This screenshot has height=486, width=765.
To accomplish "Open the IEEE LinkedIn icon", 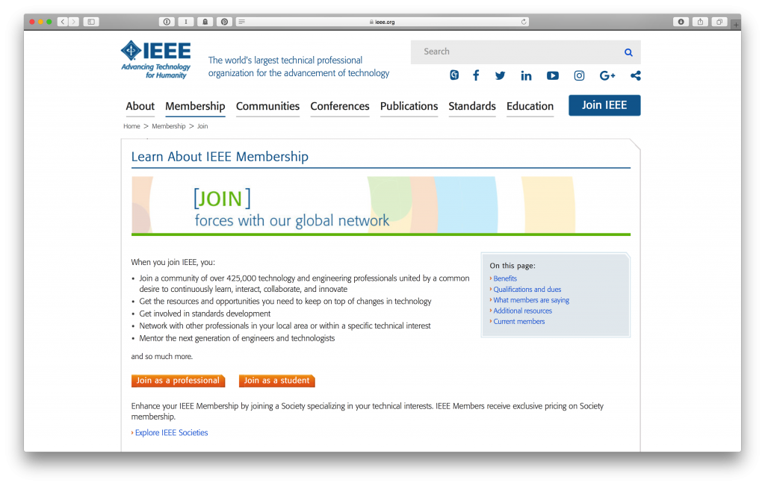I will (x=526, y=75).
